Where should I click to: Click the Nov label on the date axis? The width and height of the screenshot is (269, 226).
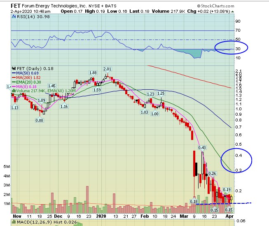[x=17, y=217]
